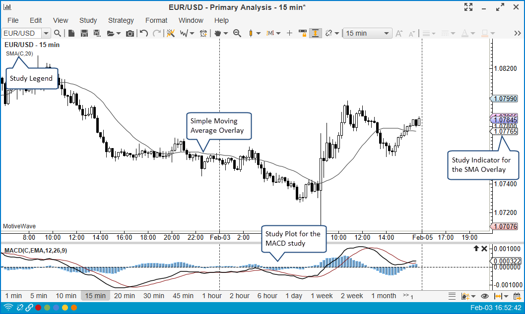This screenshot has height=314, width=525.
Task: Select the 1 day timeframe
Action: pos(294,296)
